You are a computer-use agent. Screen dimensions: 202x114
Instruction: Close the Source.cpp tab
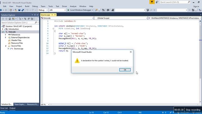[x=55, y=15]
